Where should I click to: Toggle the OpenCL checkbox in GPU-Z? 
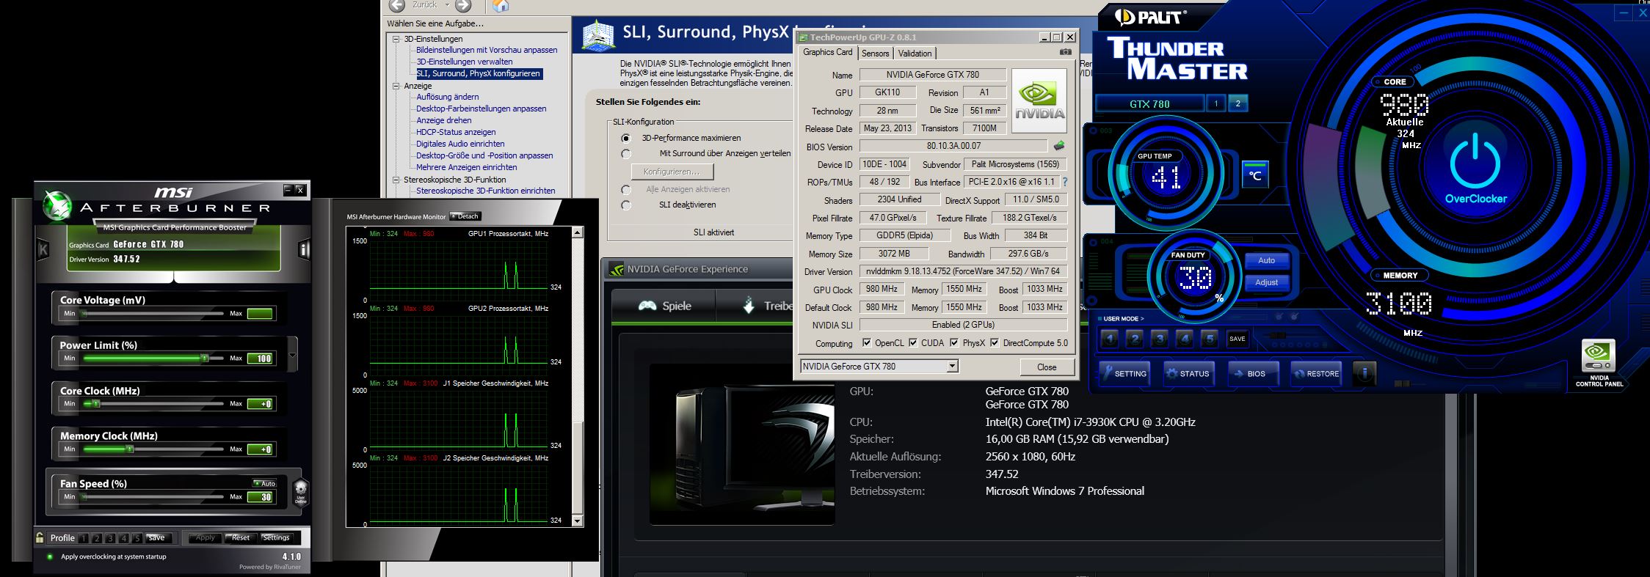pos(867,342)
